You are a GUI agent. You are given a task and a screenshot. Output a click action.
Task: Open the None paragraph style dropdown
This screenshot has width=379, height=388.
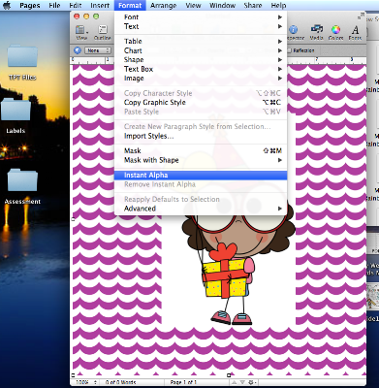(x=98, y=50)
